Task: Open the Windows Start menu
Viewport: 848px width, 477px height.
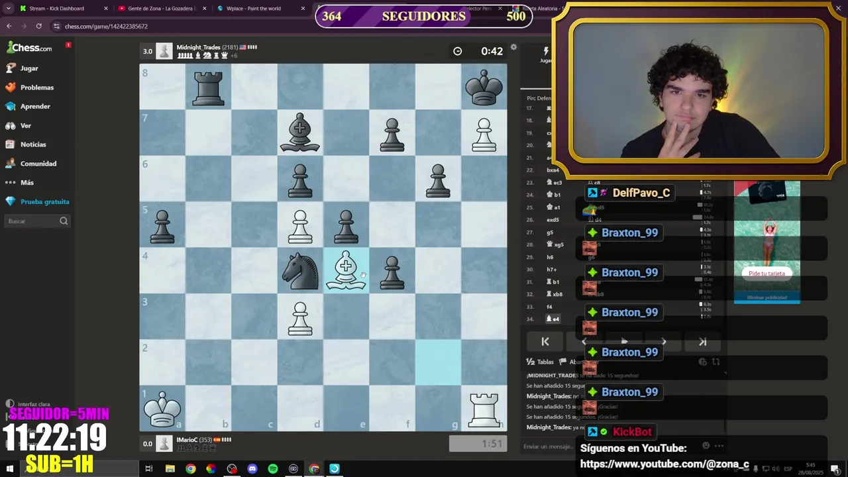Action: point(9,468)
